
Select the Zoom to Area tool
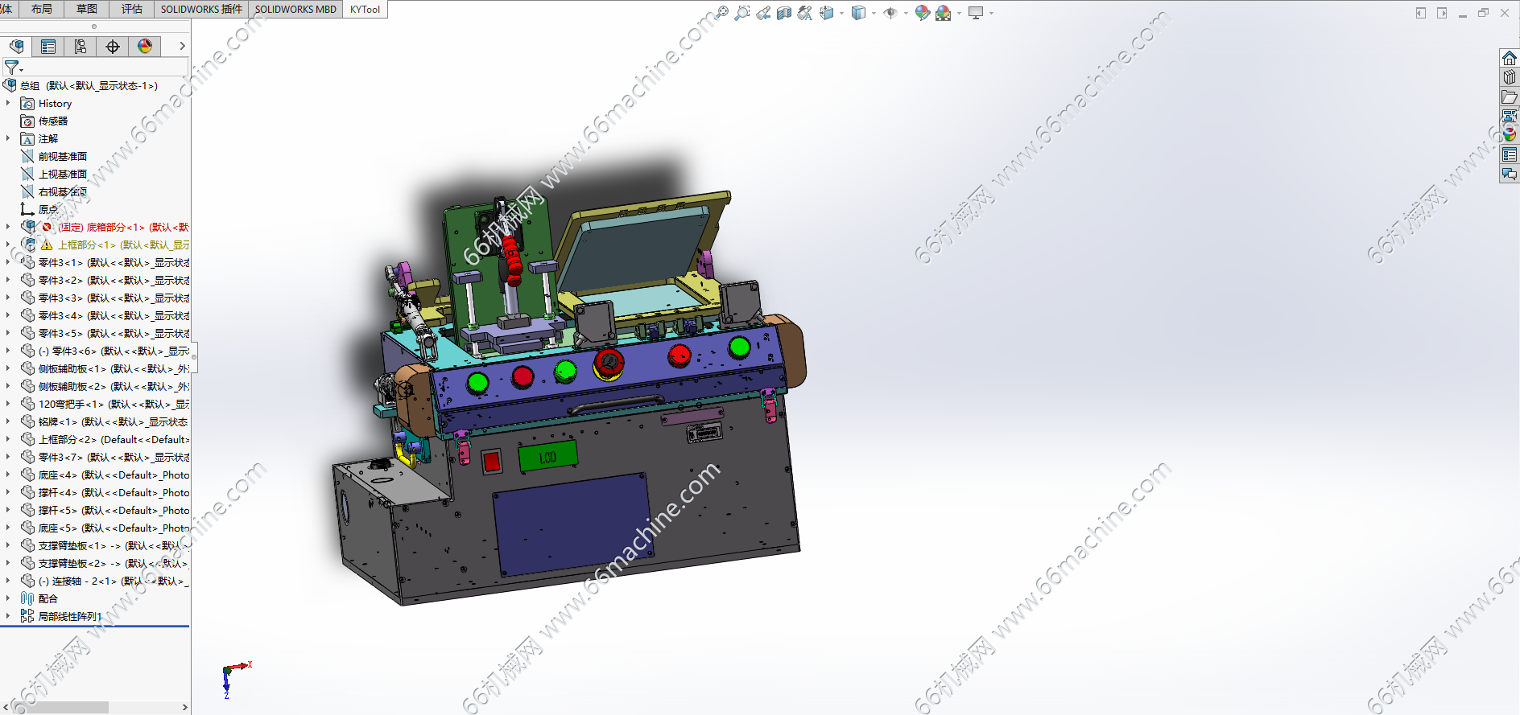742,13
